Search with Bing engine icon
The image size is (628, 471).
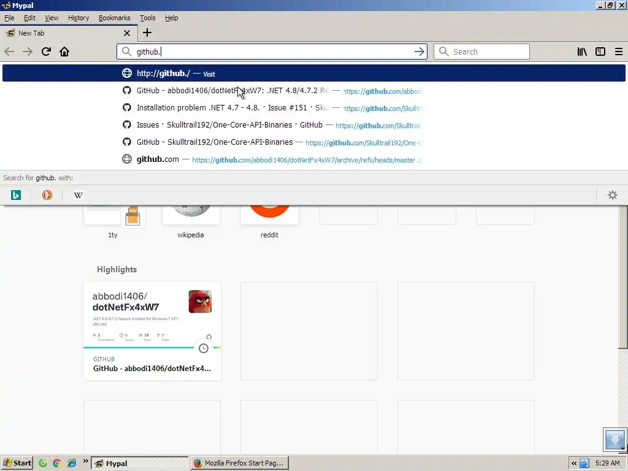(15, 195)
